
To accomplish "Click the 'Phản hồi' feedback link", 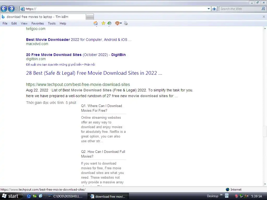I will (90, 65).
